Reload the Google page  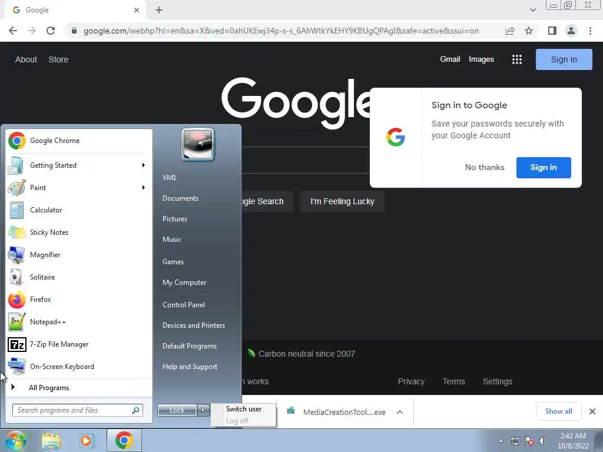tap(51, 31)
